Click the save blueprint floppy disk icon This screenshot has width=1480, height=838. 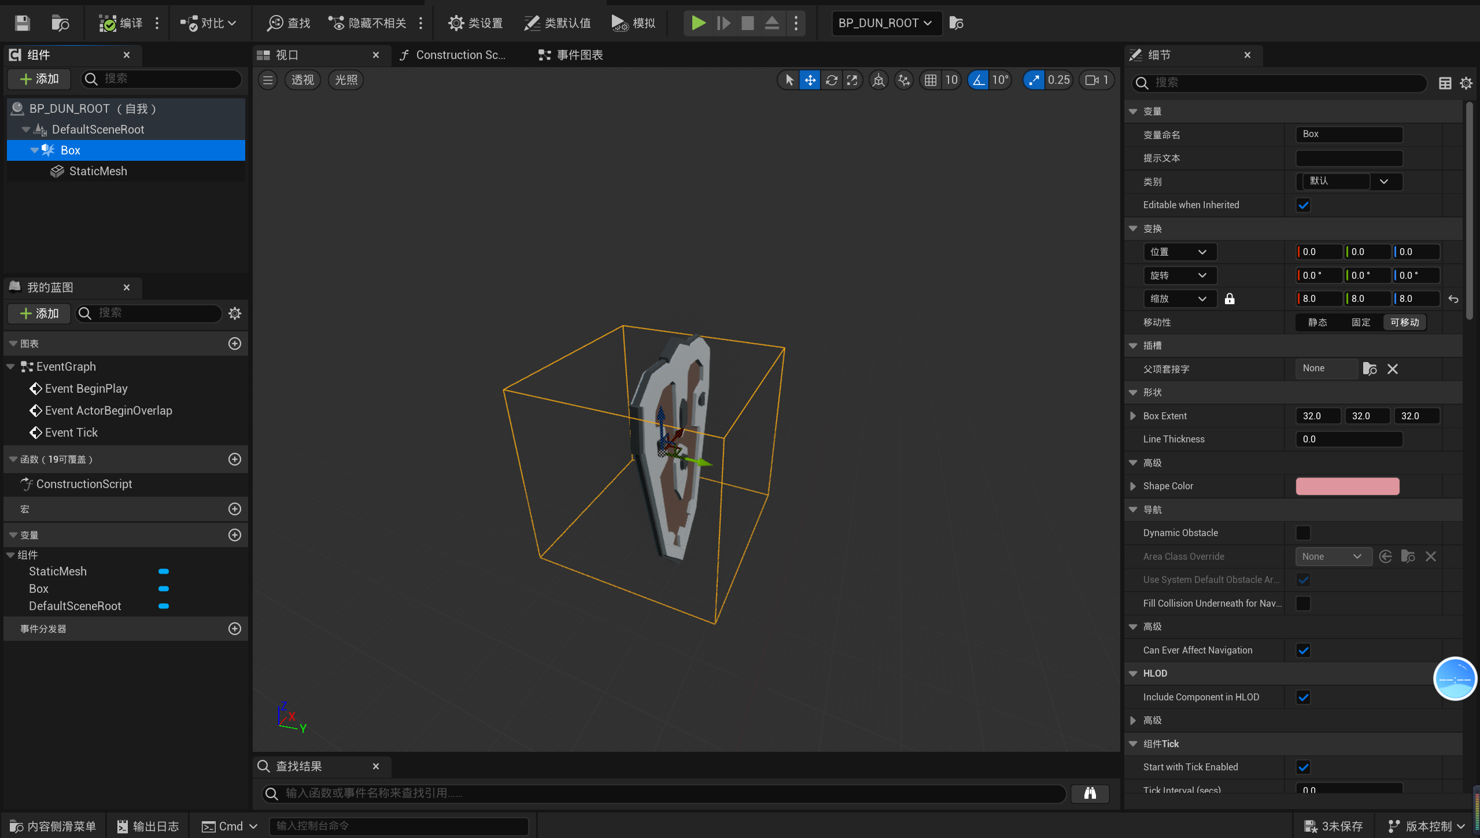pos(22,23)
